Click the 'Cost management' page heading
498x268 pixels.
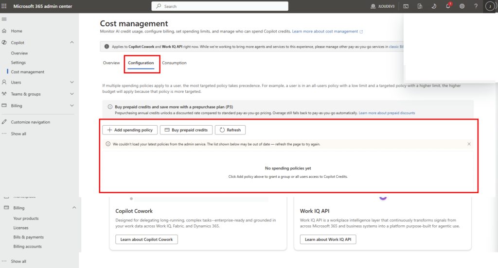[x=134, y=23]
